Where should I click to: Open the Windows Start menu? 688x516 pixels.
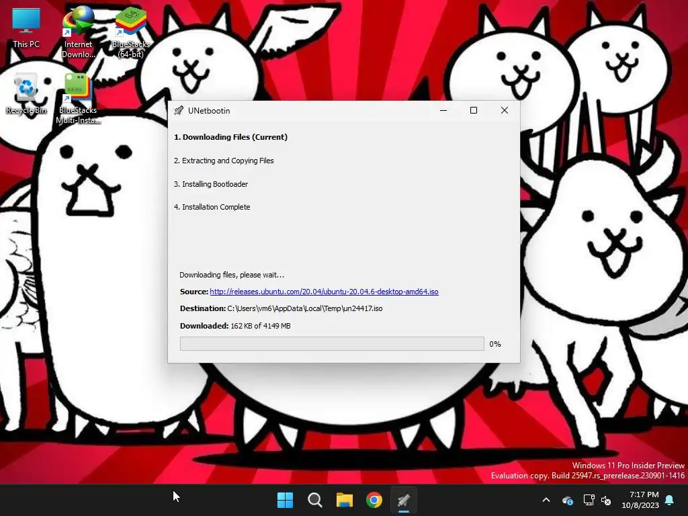click(285, 500)
